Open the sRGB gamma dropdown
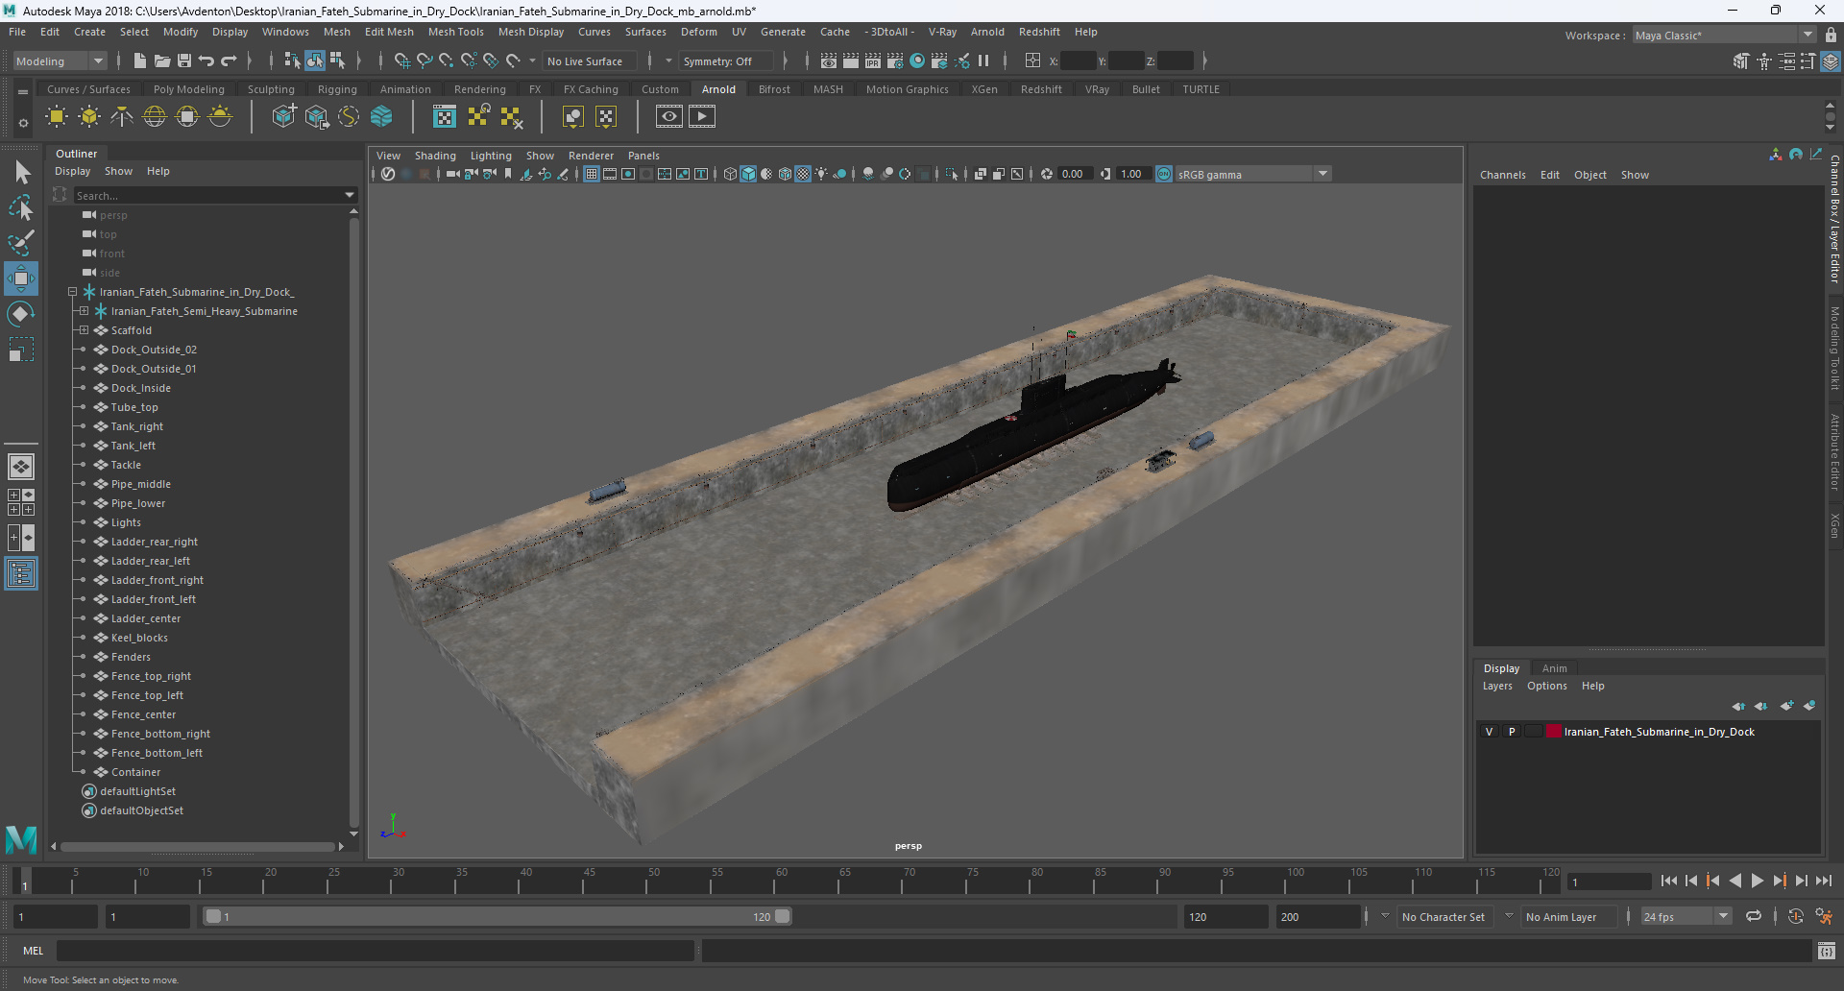Image resolution: width=1844 pixels, height=991 pixels. pos(1253,174)
